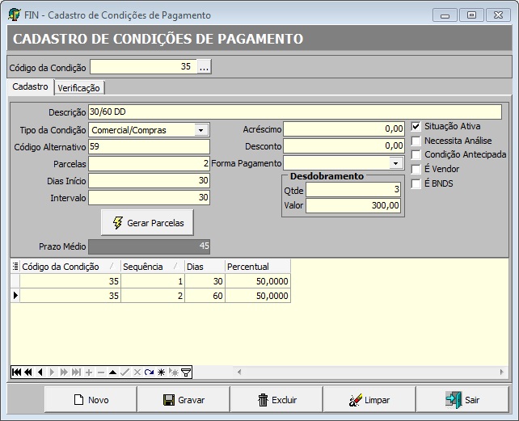Tick the Condição Antecipada checkbox
Screen dimensions: 519x421
[x=416, y=154]
